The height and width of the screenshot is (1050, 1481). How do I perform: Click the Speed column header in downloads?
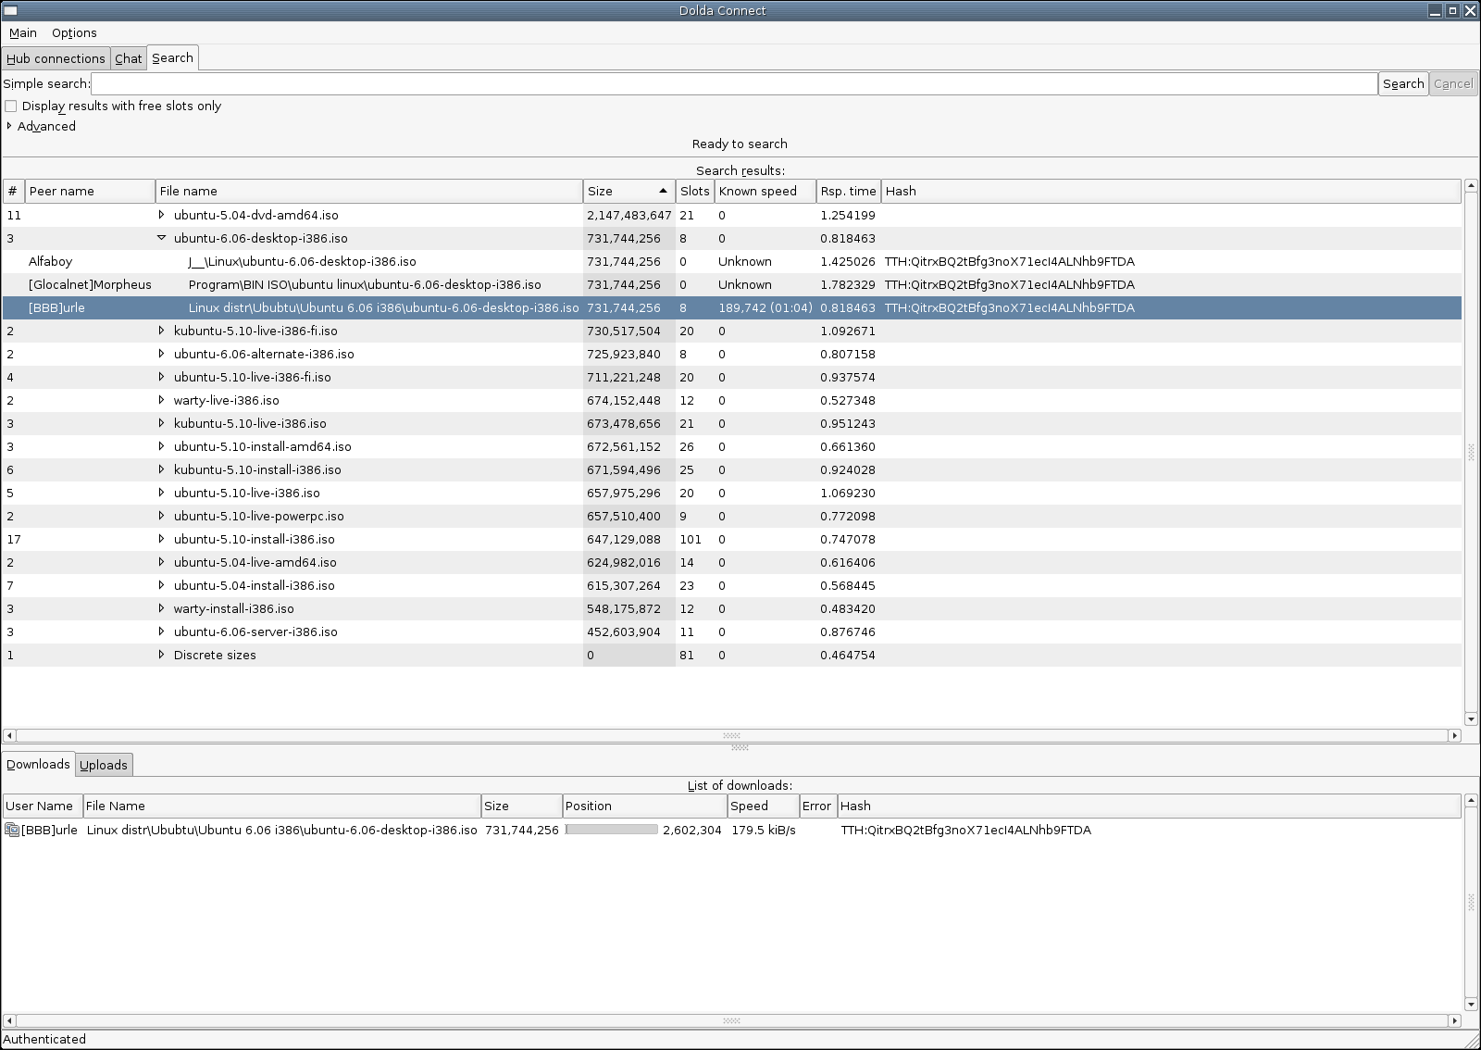(763, 806)
